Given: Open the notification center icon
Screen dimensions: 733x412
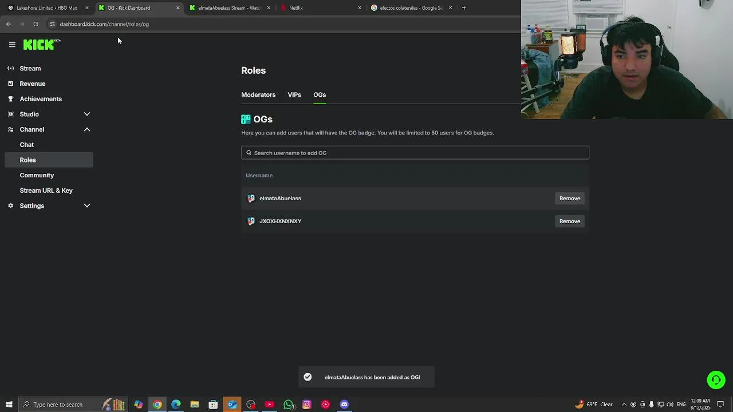Looking at the screenshot, I should pyautogui.click(x=720, y=405).
